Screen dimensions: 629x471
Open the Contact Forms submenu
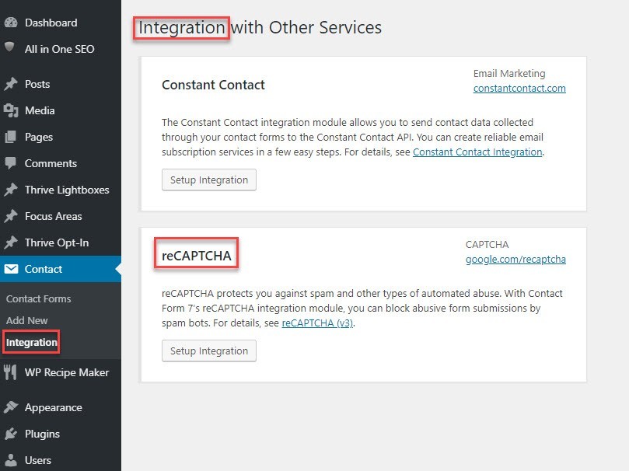click(39, 299)
